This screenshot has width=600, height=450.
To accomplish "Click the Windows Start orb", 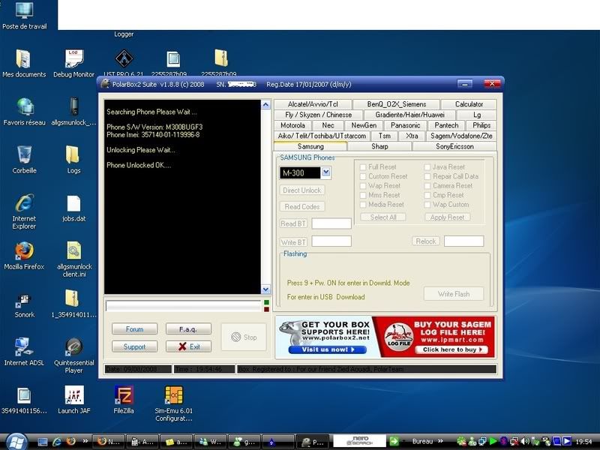I will pos(15,441).
